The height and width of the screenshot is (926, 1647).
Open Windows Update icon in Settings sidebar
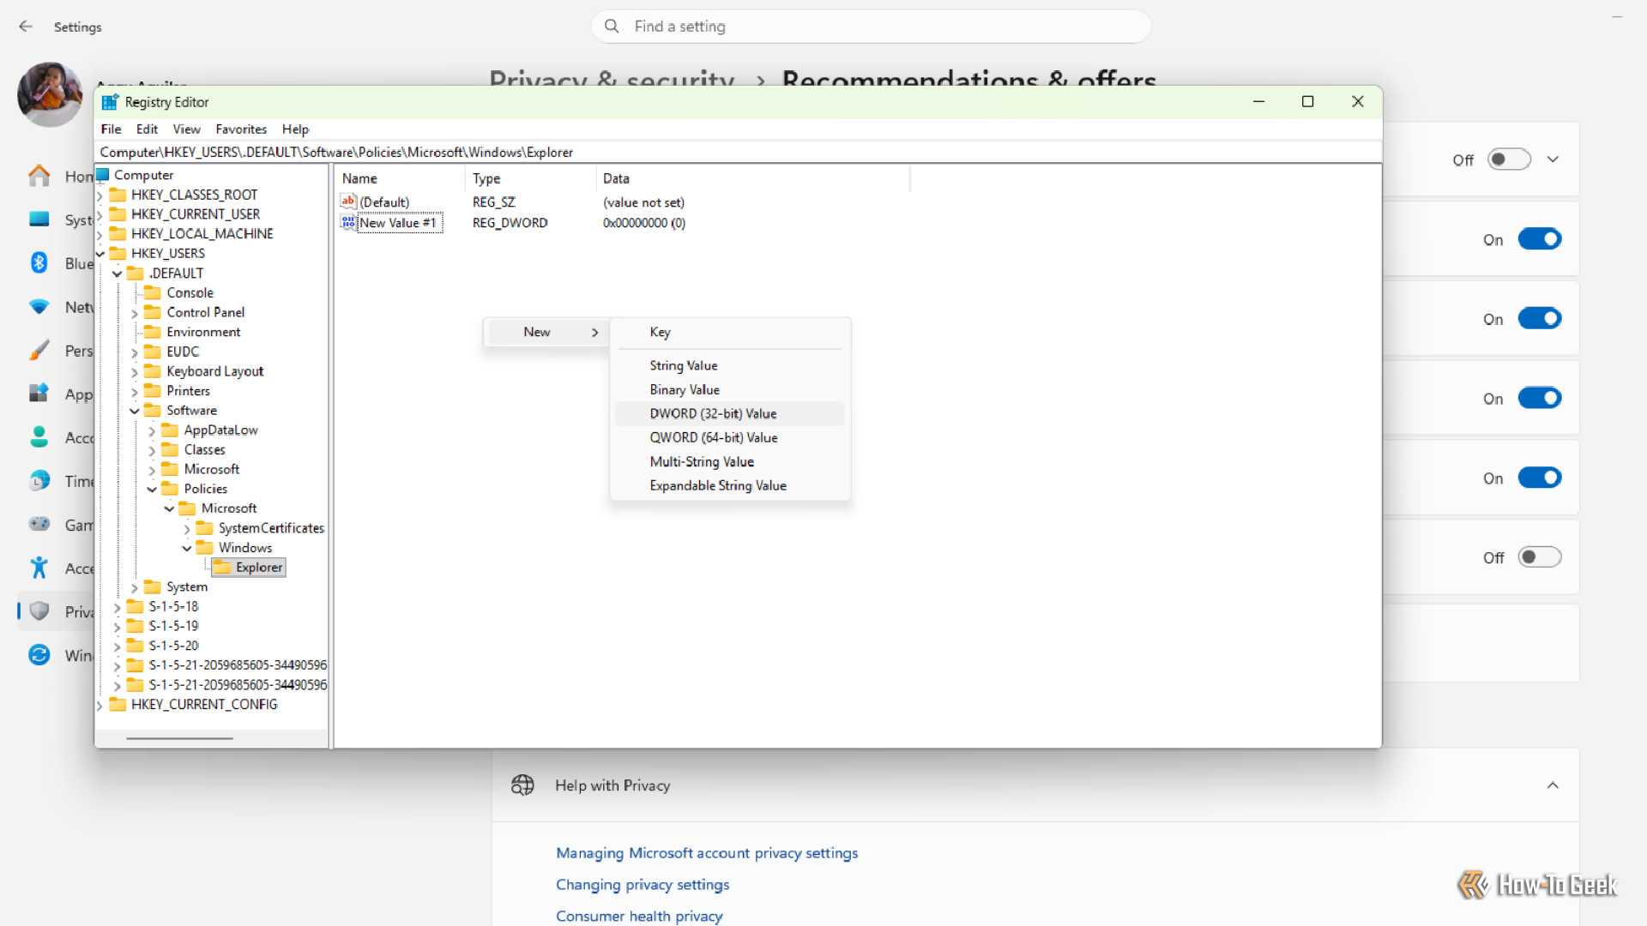39,655
